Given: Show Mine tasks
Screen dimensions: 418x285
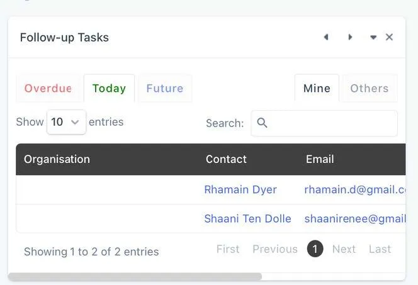Looking at the screenshot, I should [317, 89].
